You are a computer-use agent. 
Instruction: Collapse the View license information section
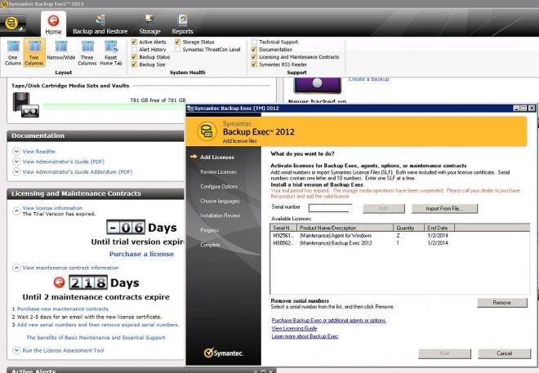pyautogui.click(x=16, y=211)
